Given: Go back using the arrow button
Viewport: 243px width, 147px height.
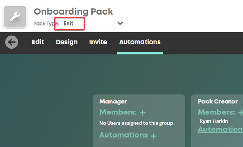Looking at the screenshot, I should click(12, 42).
